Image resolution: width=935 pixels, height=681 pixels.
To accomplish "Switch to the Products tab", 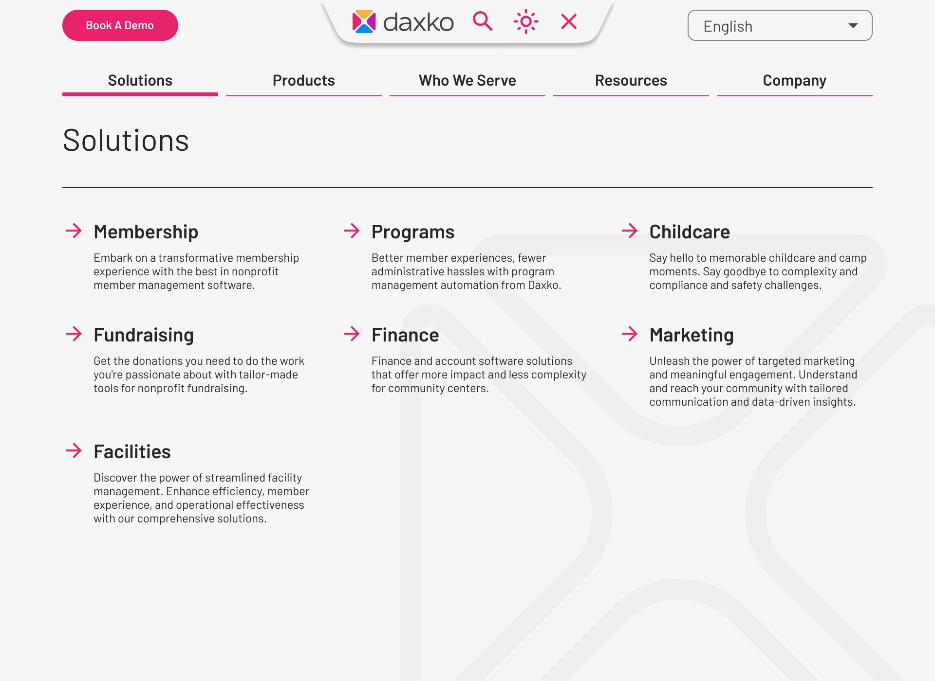I will click(303, 81).
